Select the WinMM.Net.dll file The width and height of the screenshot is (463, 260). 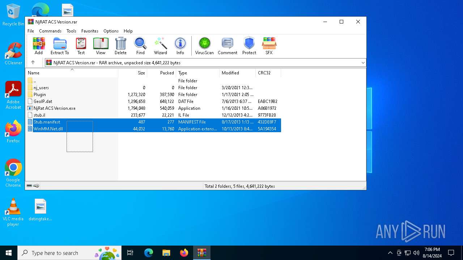tap(154, 129)
